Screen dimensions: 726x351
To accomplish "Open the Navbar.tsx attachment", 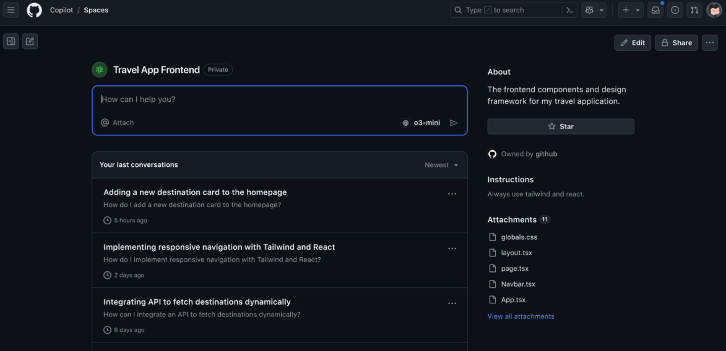I will coord(517,284).
